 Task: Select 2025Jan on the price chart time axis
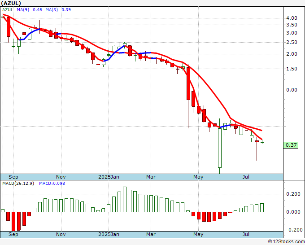[x=109, y=177]
